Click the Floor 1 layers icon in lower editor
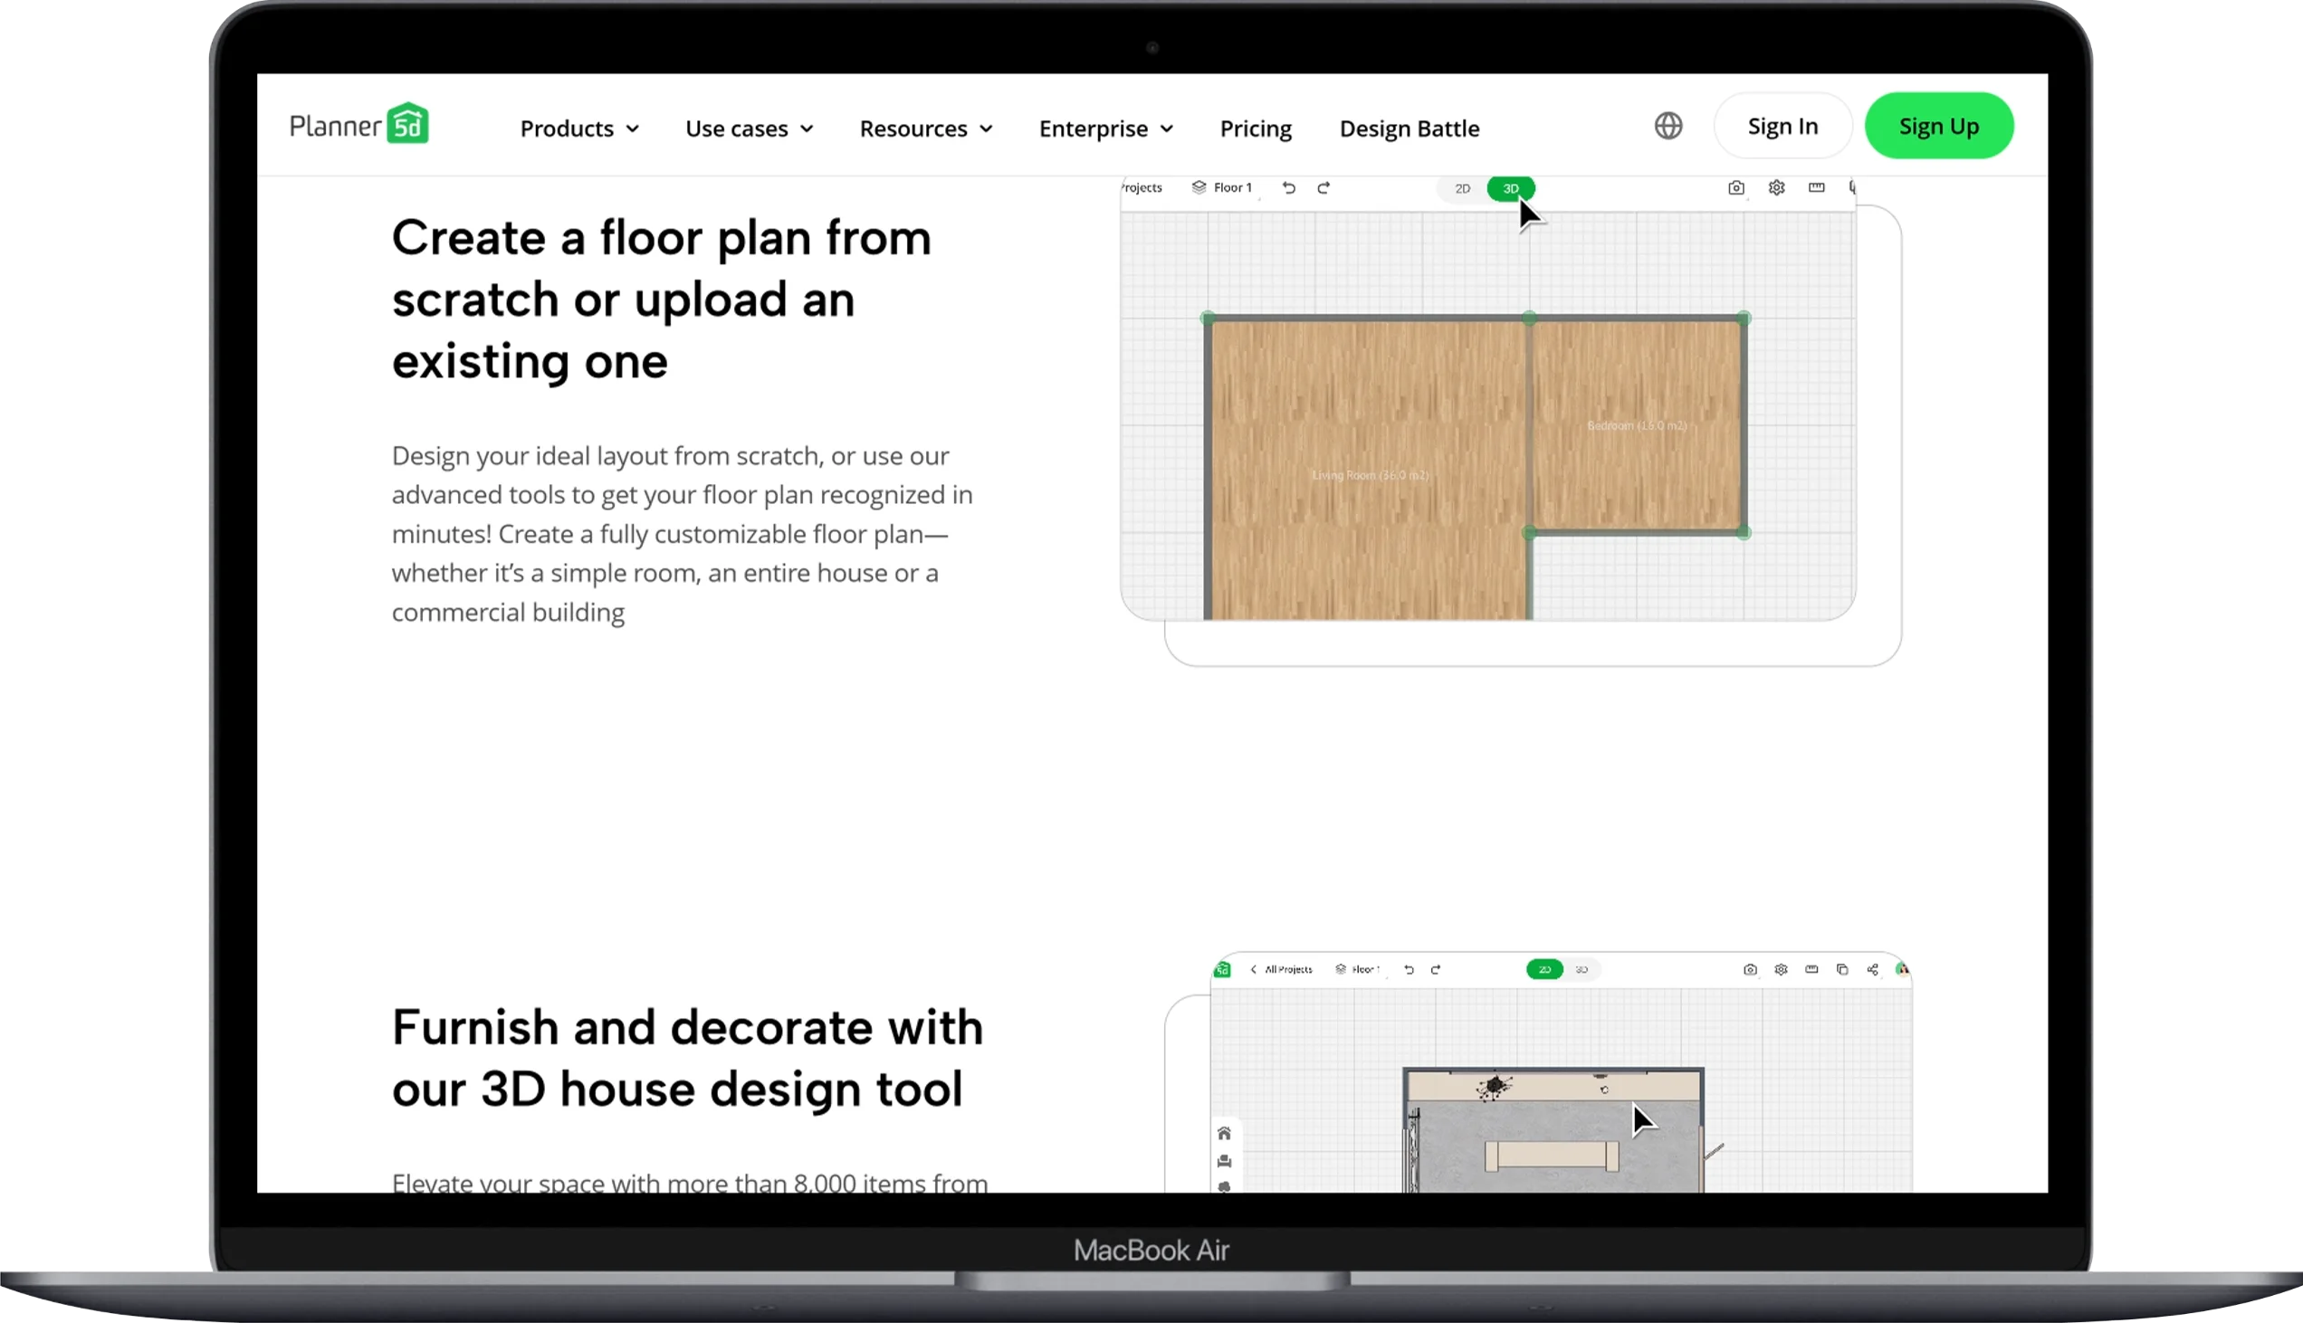This screenshot has height=1323, width=2303. pos(1340,968)
